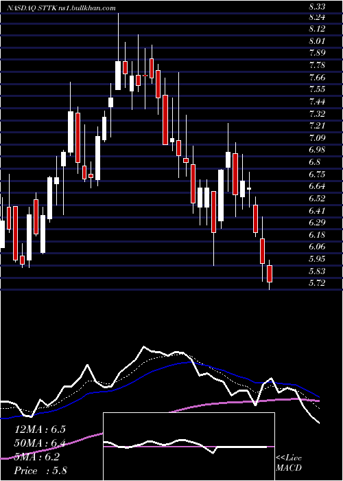Click the 6.52 price axis label
Screen dimensions: 343x481
click(317, 199)
